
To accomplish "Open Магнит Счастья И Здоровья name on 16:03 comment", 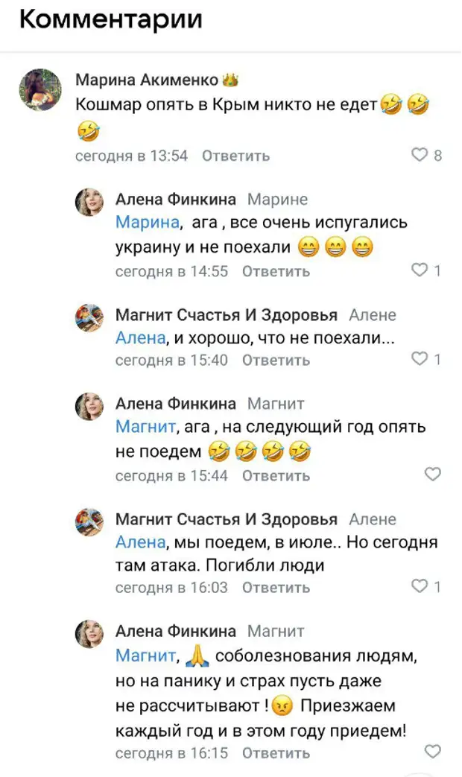I will coord(226,519).
